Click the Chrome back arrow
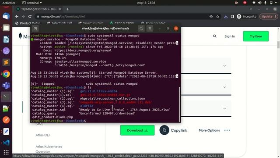Screen dimensions: 280x158 tap(17, 17)
